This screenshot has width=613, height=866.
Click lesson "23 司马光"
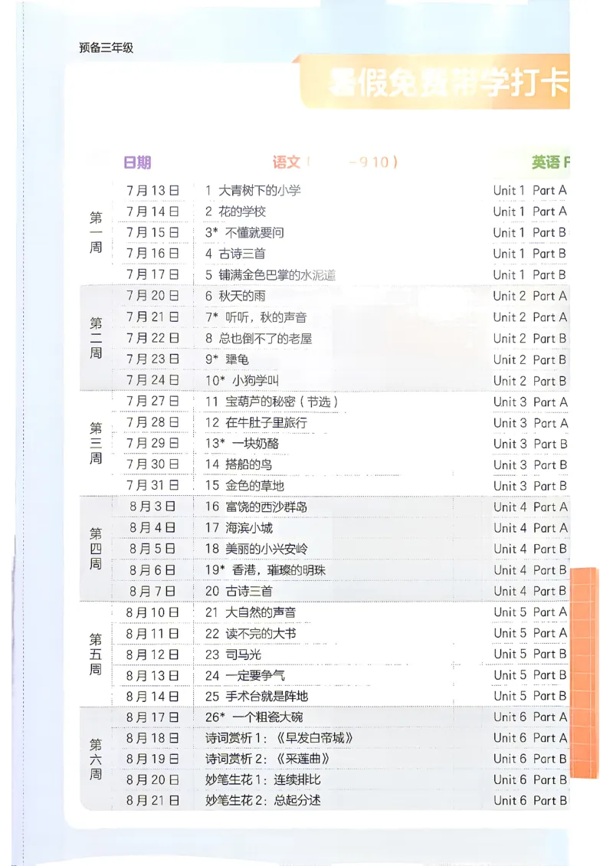click(233, 654)
